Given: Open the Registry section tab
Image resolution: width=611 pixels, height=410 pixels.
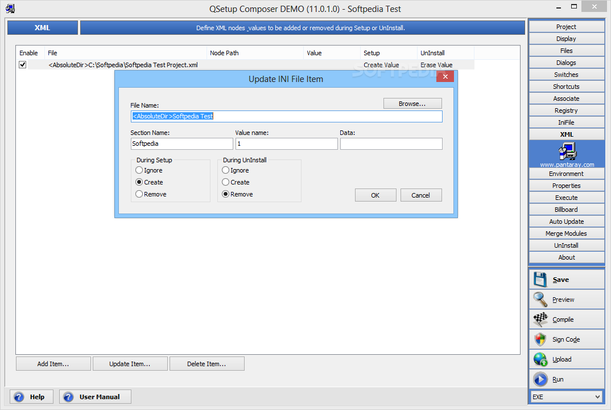Looking at the screenshot, I should pos(567,110).
